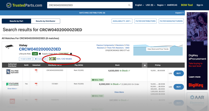Screen dimensions: 209x111
Task: Open the Future Electronics datasheet PDF icon
Action: 36,84
